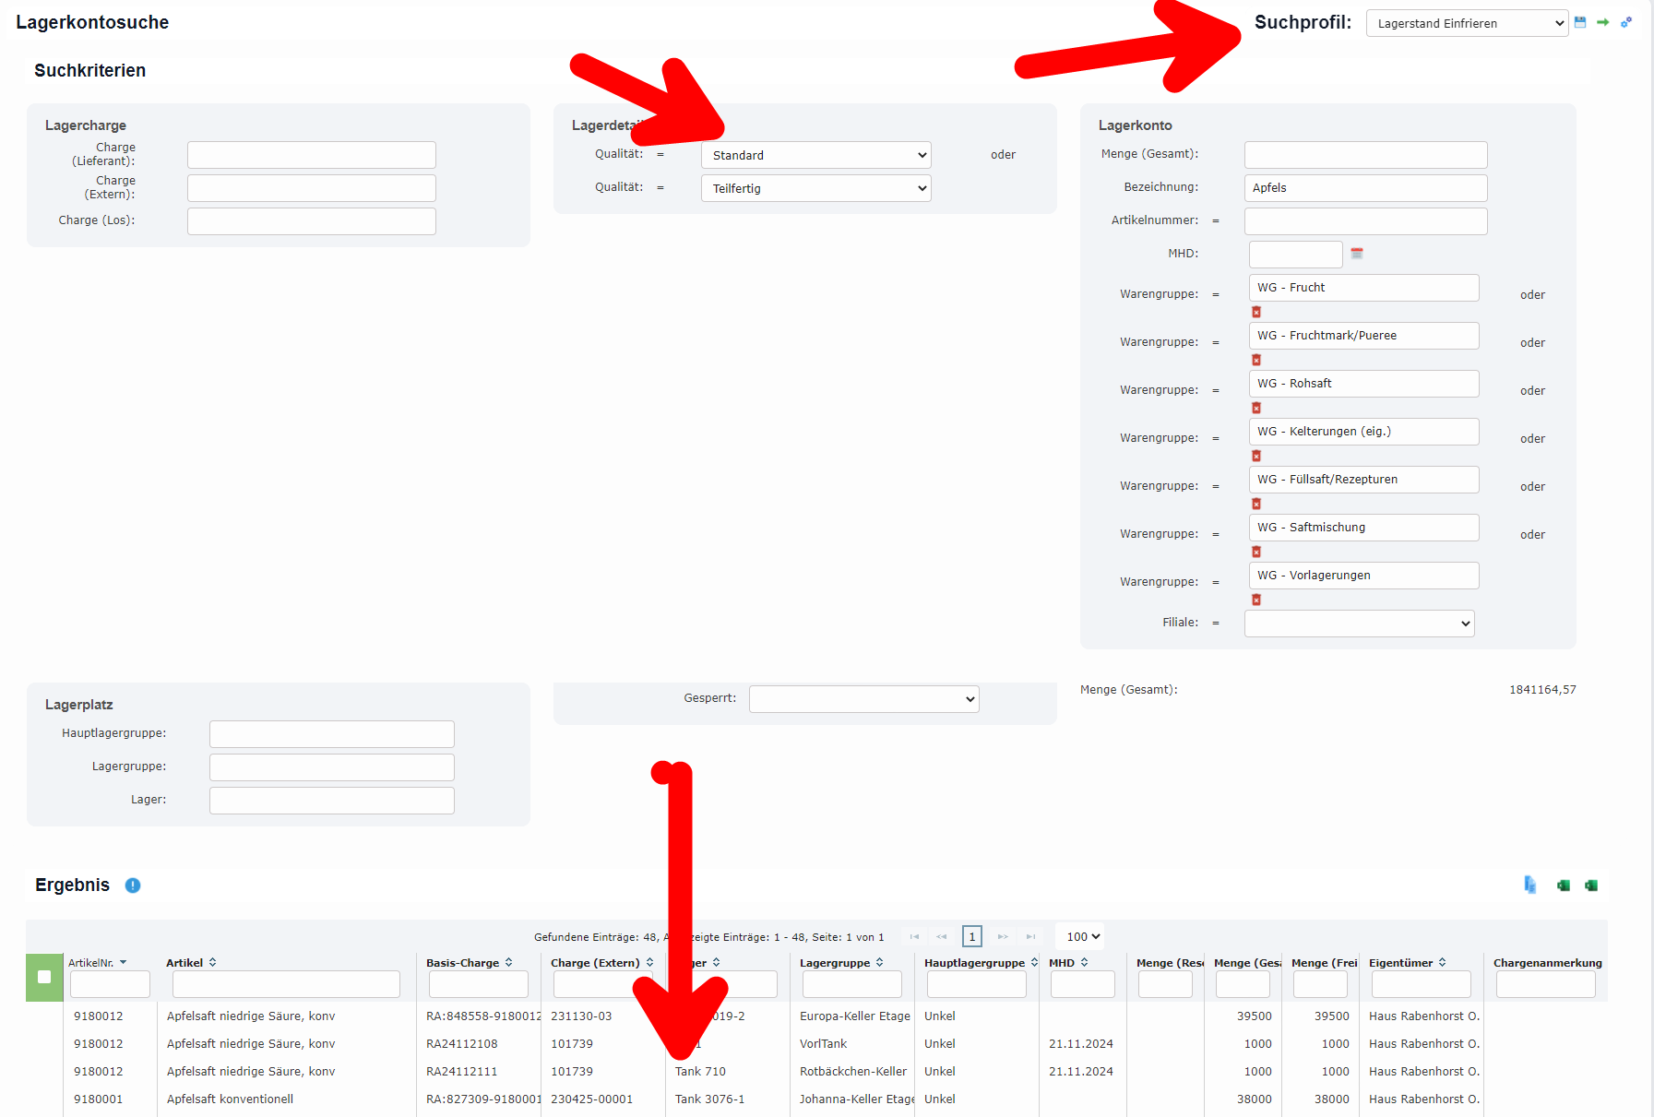Click the rightmost Excel export icon
The image size is (1654, 1117).
coord(1591,885)
